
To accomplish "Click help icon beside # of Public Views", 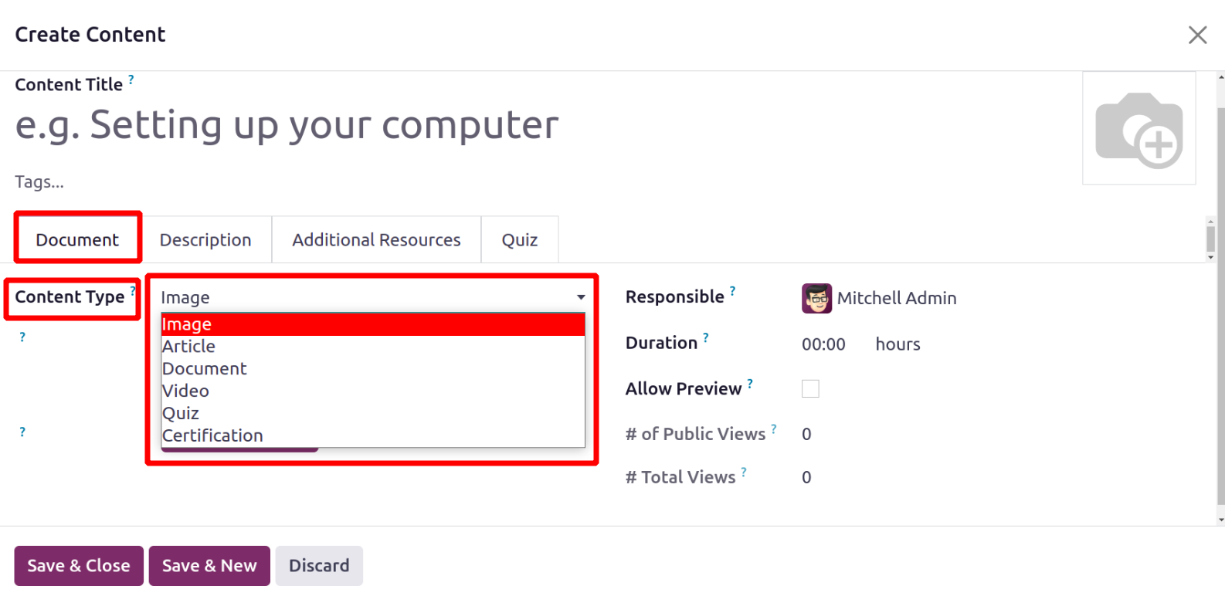I will (x=774, y=429).
